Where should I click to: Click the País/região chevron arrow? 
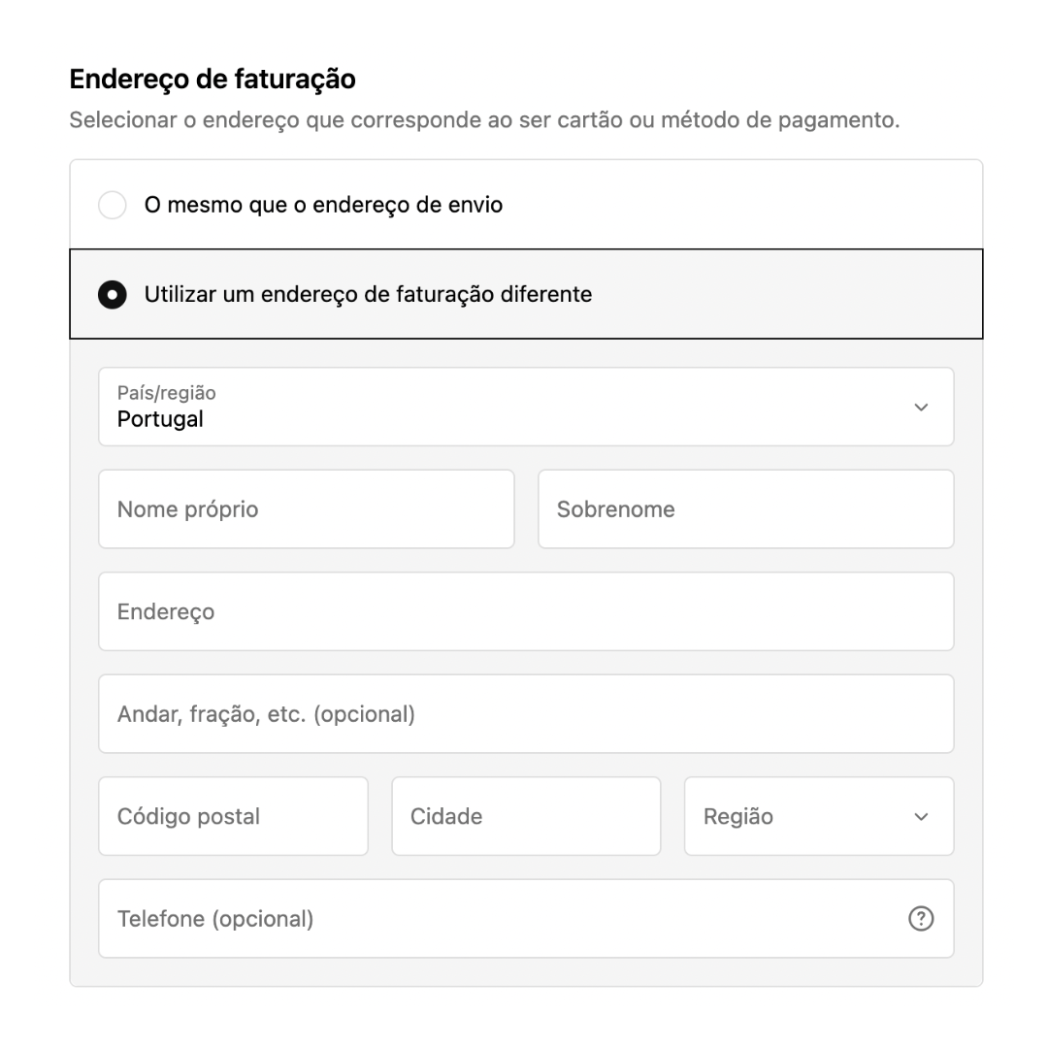(920, 407)
